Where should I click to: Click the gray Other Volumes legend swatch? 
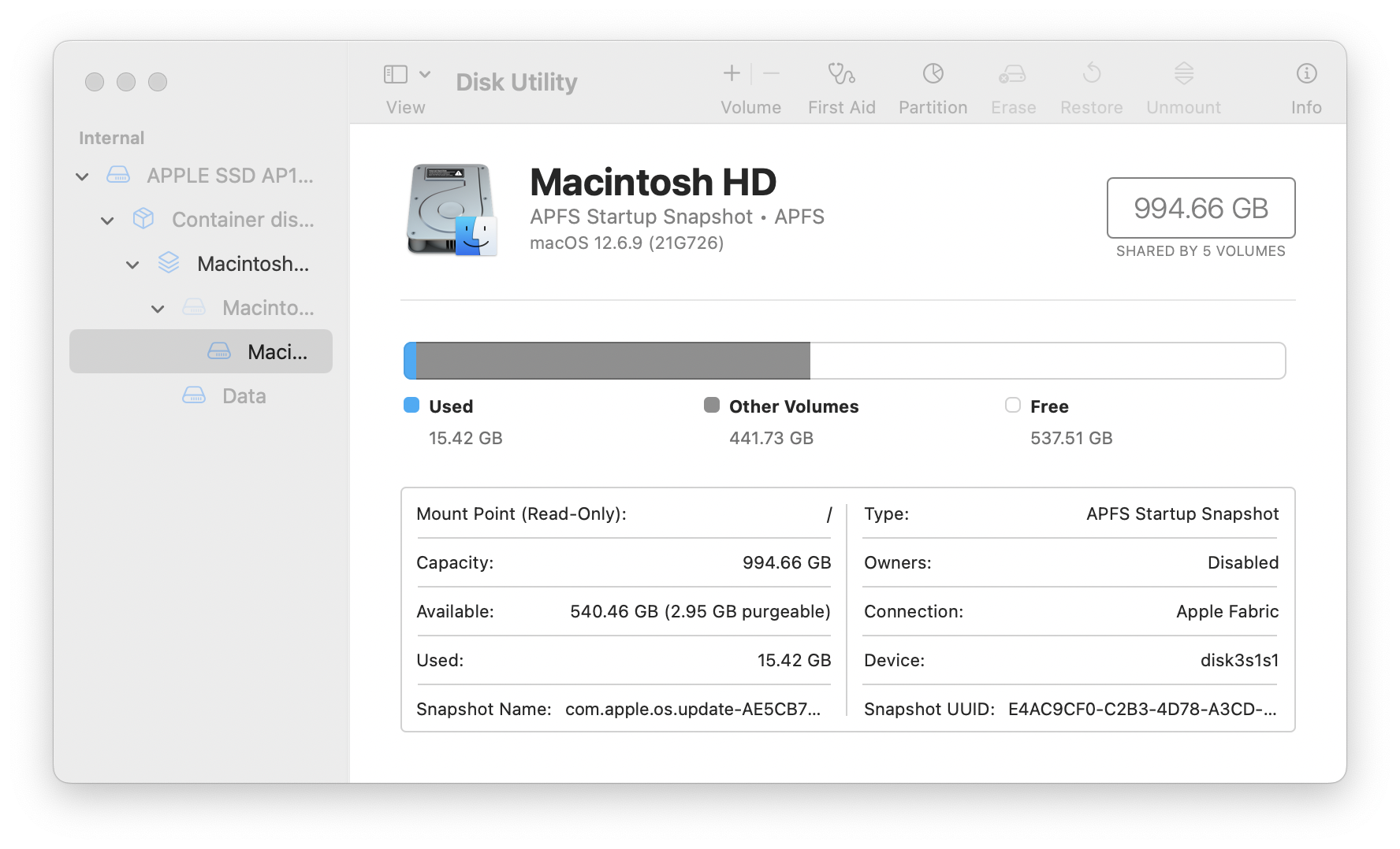pos(712,405)
